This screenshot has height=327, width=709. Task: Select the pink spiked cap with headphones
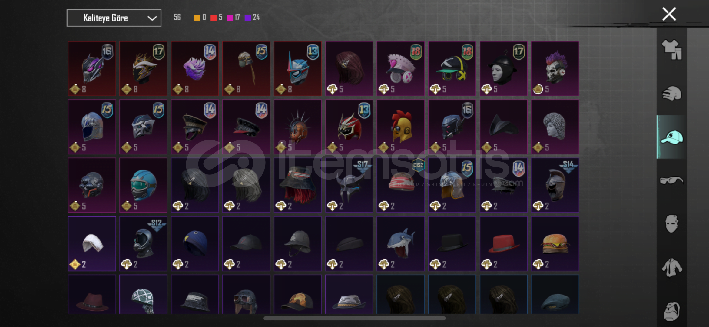click(400, 69)
